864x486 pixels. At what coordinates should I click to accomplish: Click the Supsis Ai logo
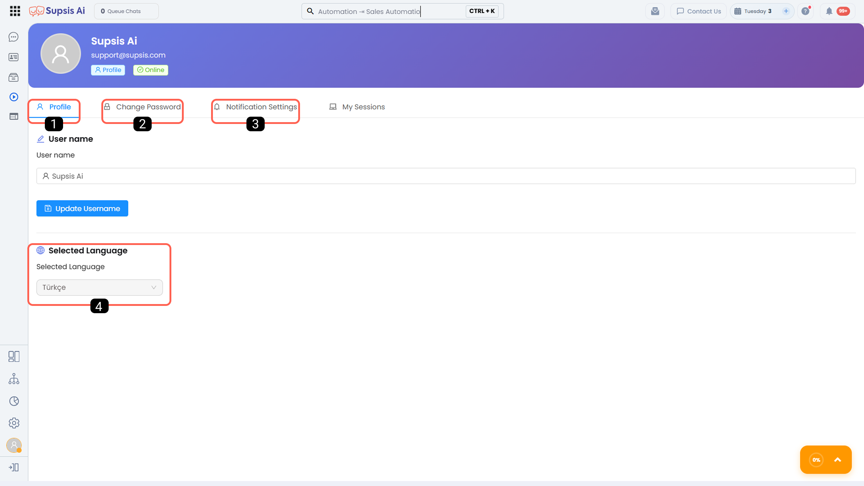click(57, 11)
